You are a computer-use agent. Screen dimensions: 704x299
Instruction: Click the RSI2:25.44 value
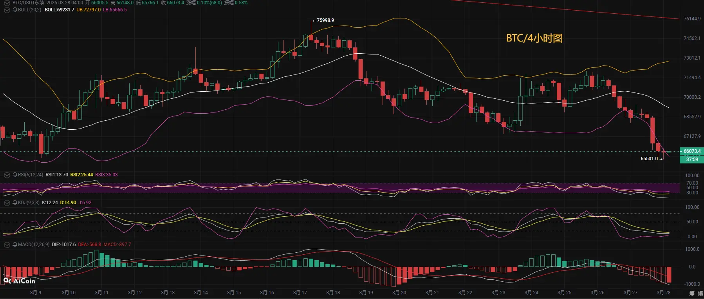82,175
